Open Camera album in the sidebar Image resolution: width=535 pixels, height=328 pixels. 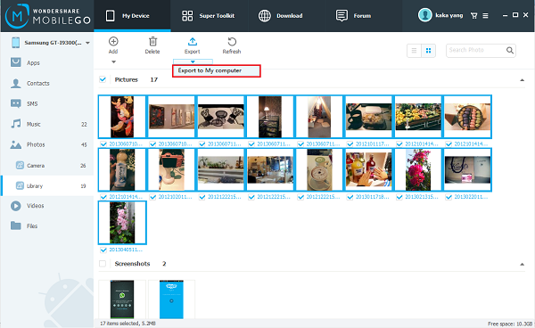46,166
